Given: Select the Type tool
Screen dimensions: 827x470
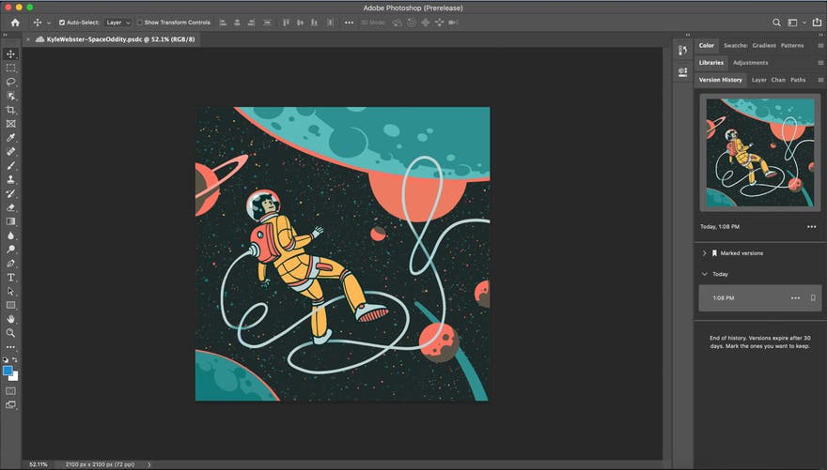Looking at the screenshot, I should tap(11, 278).
